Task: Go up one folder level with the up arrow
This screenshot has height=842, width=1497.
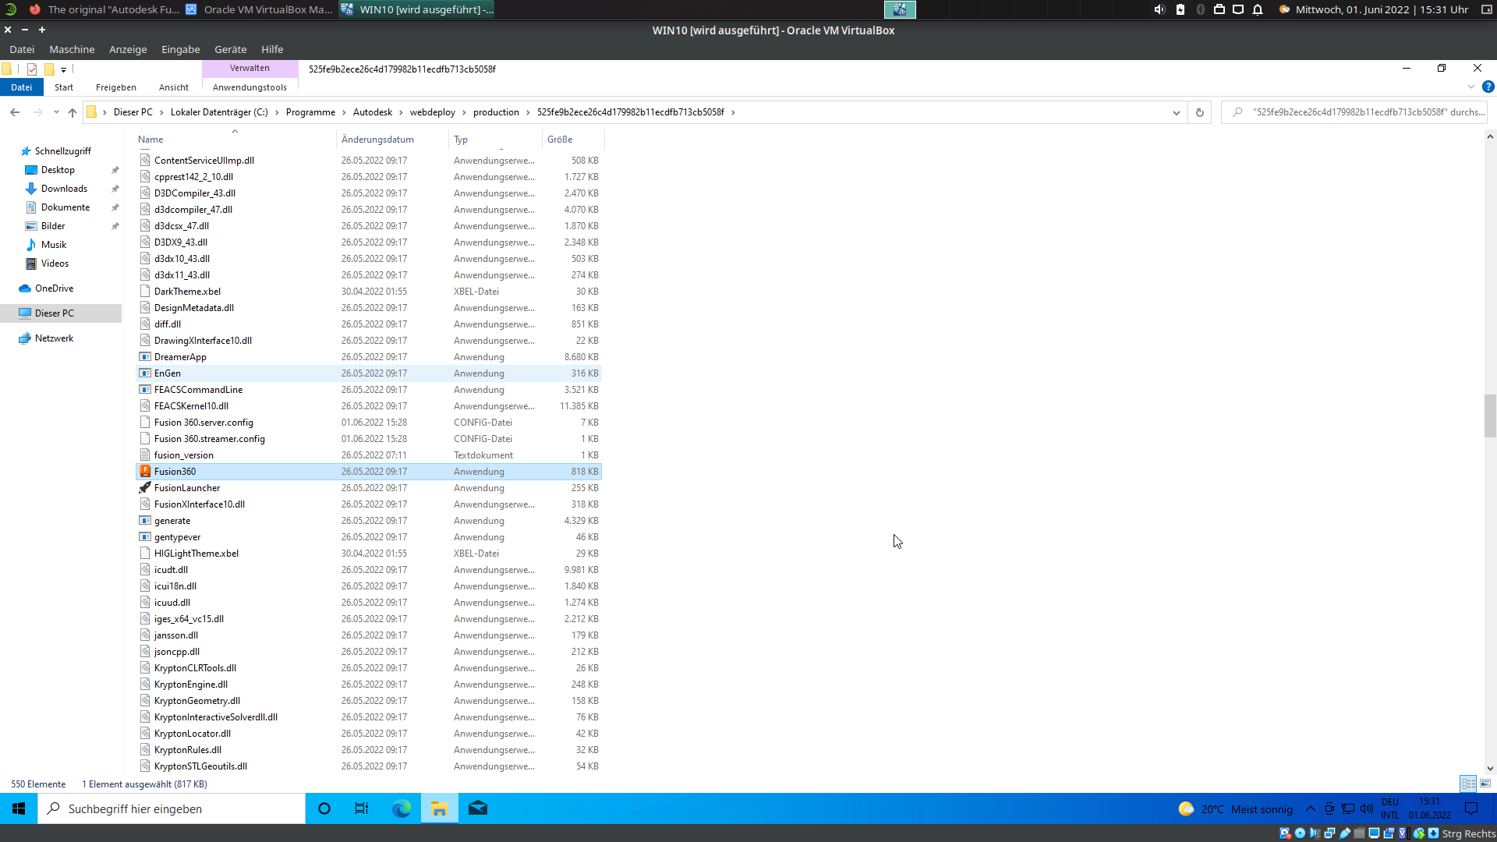Action: [x=72, y=112]
